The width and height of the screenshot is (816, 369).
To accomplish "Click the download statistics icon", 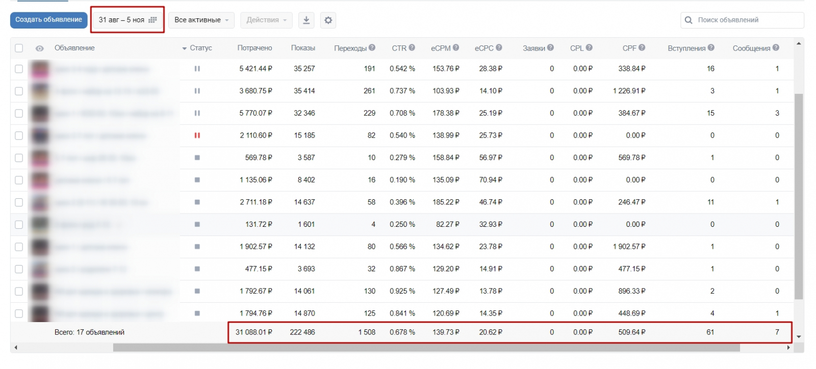I will coord(306,20).
